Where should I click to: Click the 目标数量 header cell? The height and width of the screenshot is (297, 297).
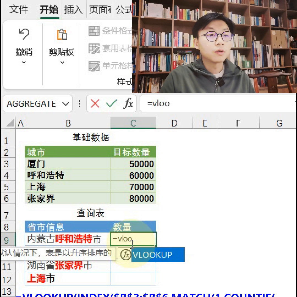(133, 152)
